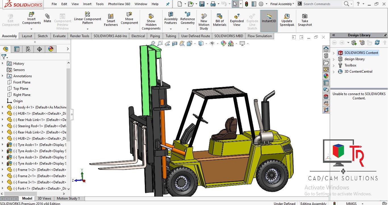Open the Options gear icon
The width and height of the screenshot is (388, 205).
(261, 4)
